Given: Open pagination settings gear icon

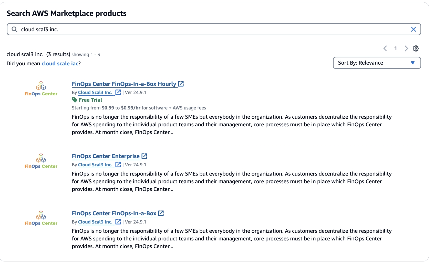Looking at the screenshot, I should [416, 48].
